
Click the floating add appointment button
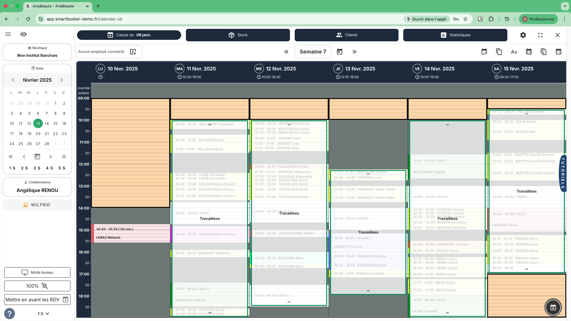tap(553, 308)
